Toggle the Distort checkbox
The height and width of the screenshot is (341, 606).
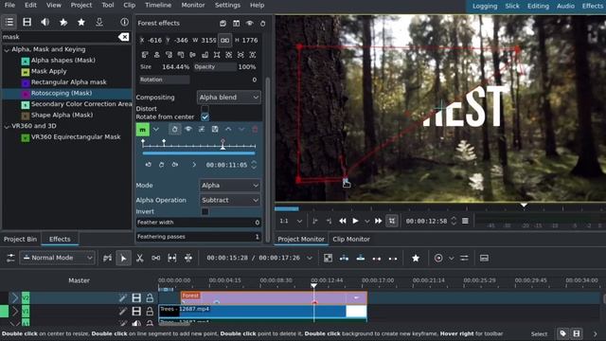tap(205, 109)
